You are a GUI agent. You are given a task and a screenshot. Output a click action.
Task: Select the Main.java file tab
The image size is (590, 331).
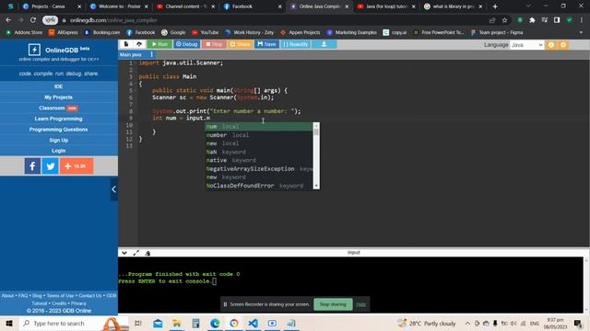tap(131, 55)
